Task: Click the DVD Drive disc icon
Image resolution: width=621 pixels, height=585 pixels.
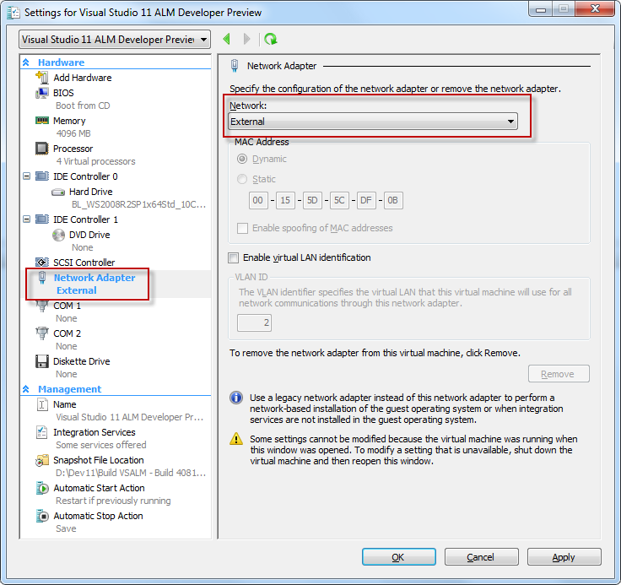Action: tap(58, 235)
